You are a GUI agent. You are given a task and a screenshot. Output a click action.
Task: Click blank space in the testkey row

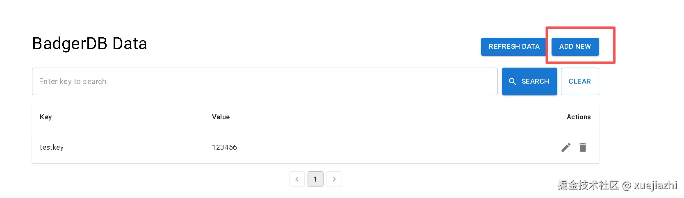pos(390,148)
